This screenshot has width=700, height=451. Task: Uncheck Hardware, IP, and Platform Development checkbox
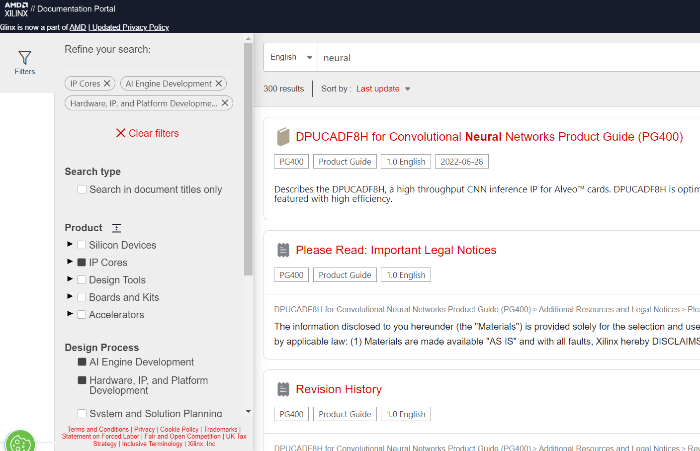point(82,380)
